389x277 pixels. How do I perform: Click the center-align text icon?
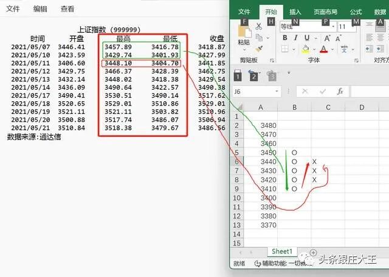coord(380,38)
